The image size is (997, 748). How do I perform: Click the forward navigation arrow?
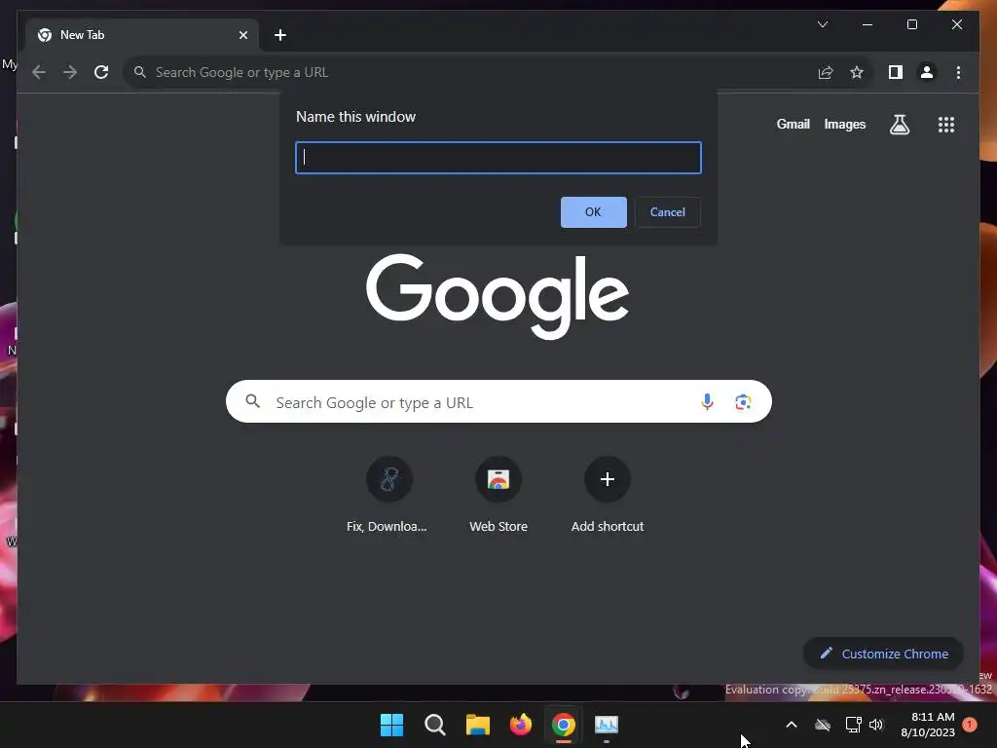point(70,72)
